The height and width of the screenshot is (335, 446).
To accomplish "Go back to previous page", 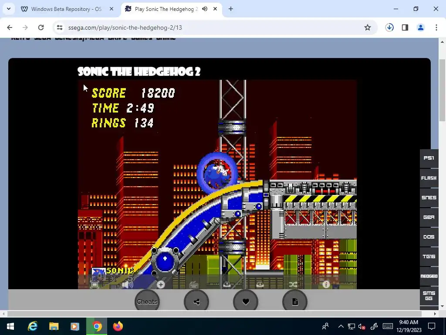I will (x=10, y=27).
